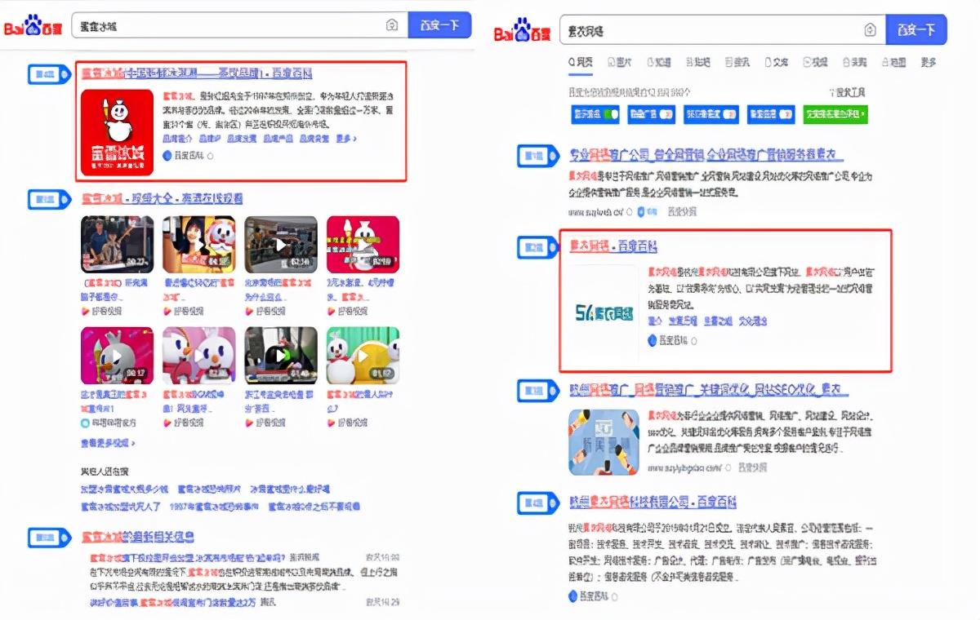Expand 更多 links in the Mixue Baike result
This screenshot has height=620, width=980.
coord(345,139)
